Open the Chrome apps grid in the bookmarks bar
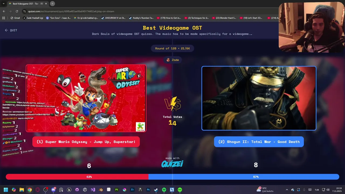The width and height of the screenshot is (345, 194). 4,18
